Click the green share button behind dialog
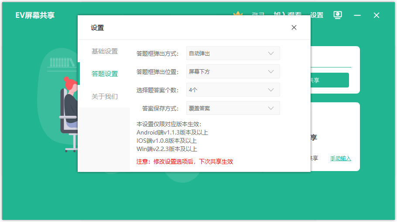The width and height of the screenshot is (397, 222). 330,80
